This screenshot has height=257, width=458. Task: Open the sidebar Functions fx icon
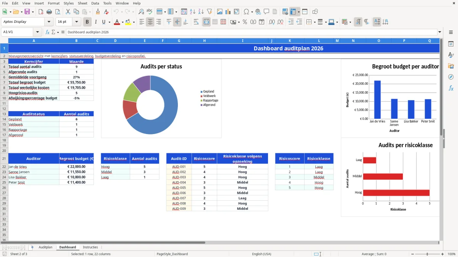point(451,88)
